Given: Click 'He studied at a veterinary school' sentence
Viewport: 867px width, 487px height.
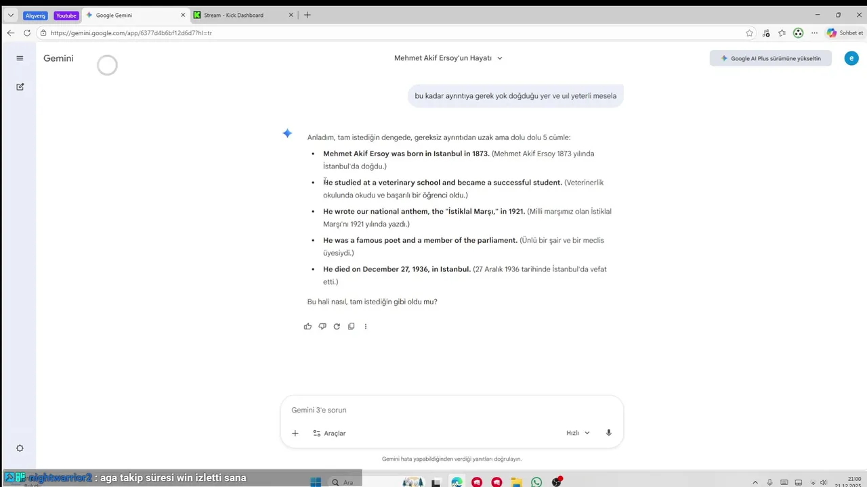Looking at the screenshot, I should (x=442, y=183).
